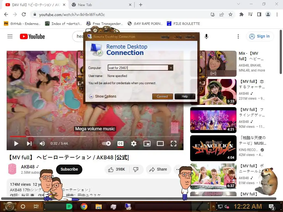Open the Evangelion 4:04 video thumbnail

click(x=213, y=148)
